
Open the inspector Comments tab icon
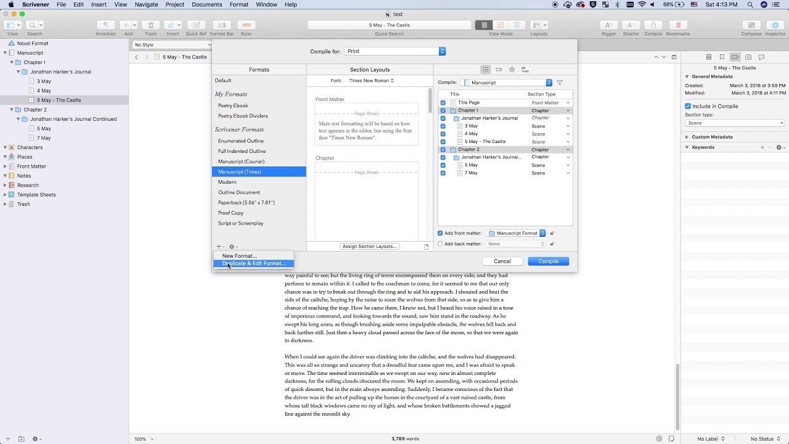tap(761, 57)
